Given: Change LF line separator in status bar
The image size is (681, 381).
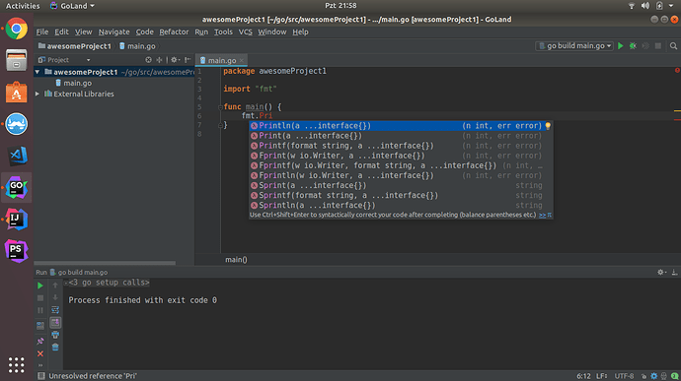Looking at the screenshot, I should 602,376.
